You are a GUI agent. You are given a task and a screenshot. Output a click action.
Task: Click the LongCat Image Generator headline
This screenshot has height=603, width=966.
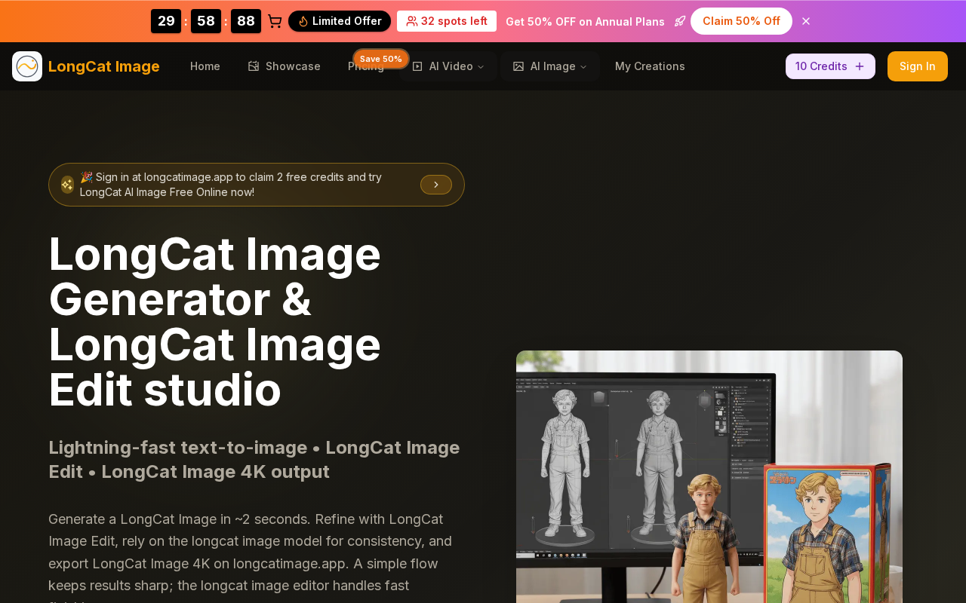[x=215, y=322]
